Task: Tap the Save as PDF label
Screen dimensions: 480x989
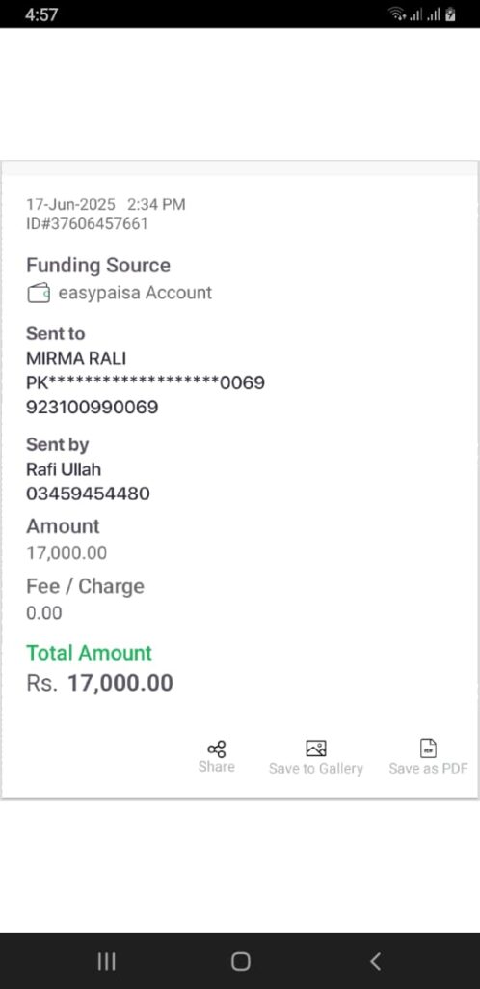Action: click(x=428, y=769)
